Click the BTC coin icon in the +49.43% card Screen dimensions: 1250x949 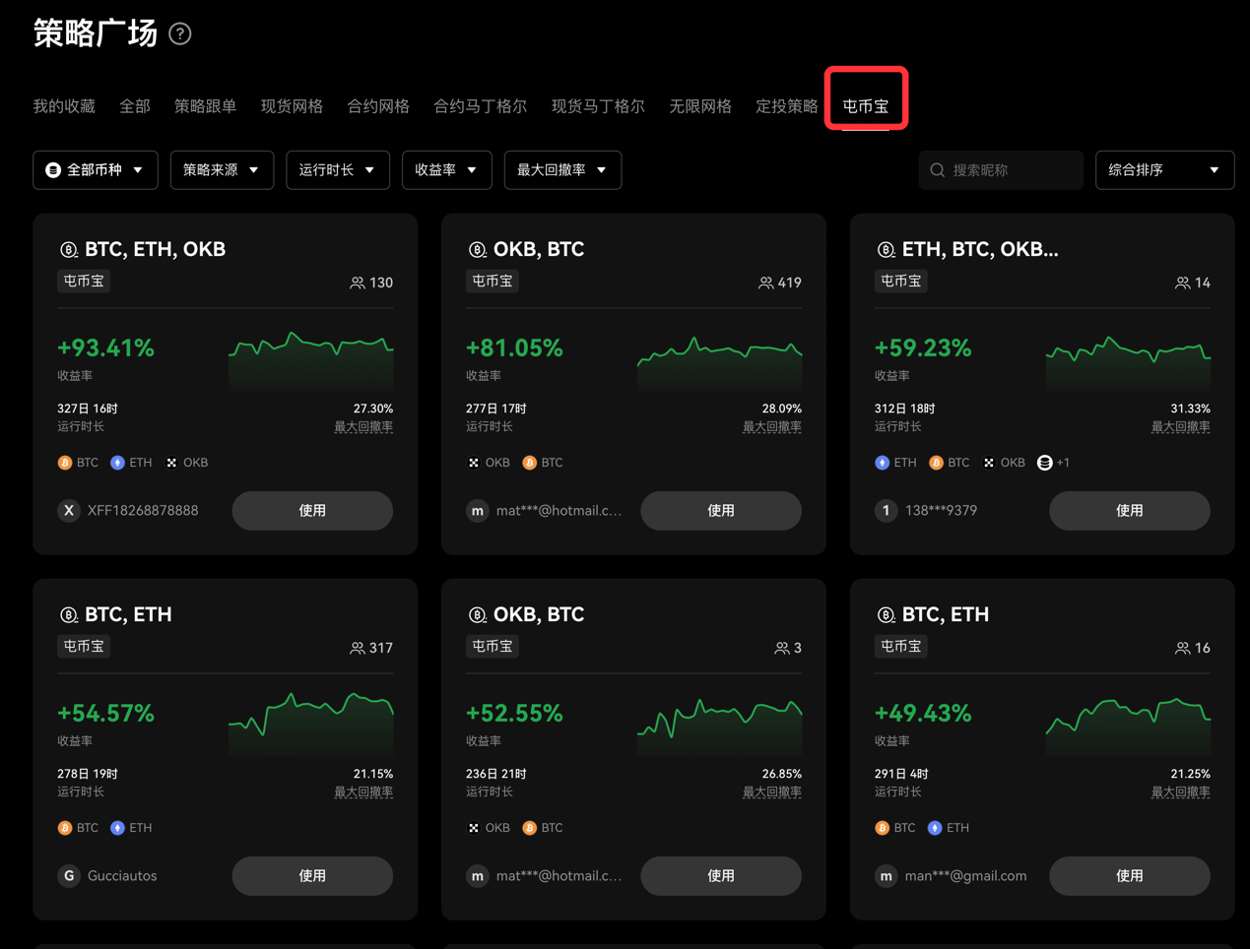pos(883,828)
